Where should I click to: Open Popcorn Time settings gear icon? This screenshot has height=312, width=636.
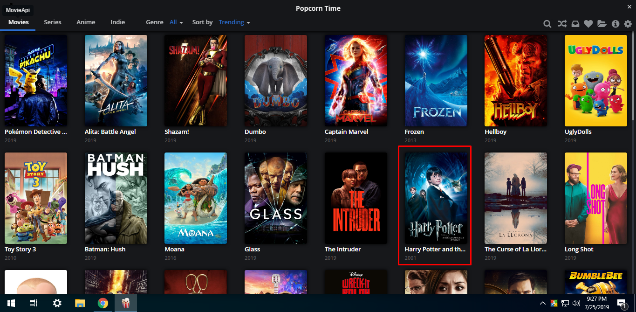coord(628,24)
